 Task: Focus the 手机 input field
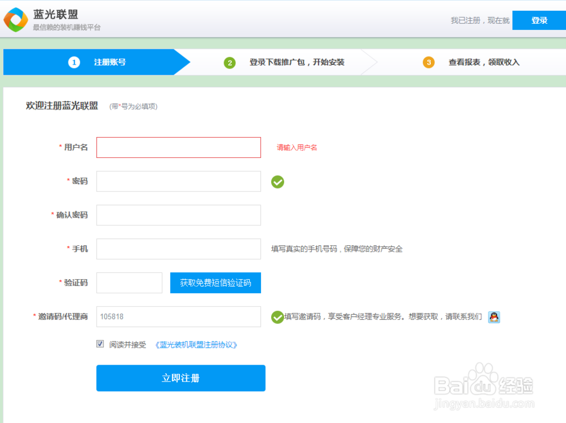(x=179, y=249)
